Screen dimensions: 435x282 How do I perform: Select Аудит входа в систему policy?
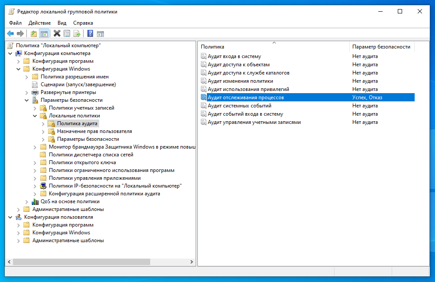[x=234, y=56]
